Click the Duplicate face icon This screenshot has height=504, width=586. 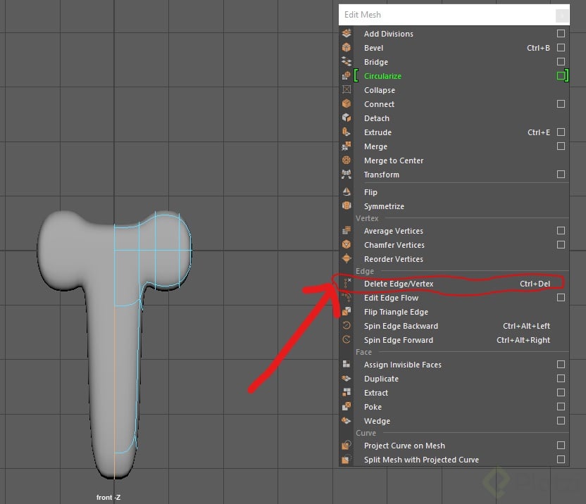347,379
